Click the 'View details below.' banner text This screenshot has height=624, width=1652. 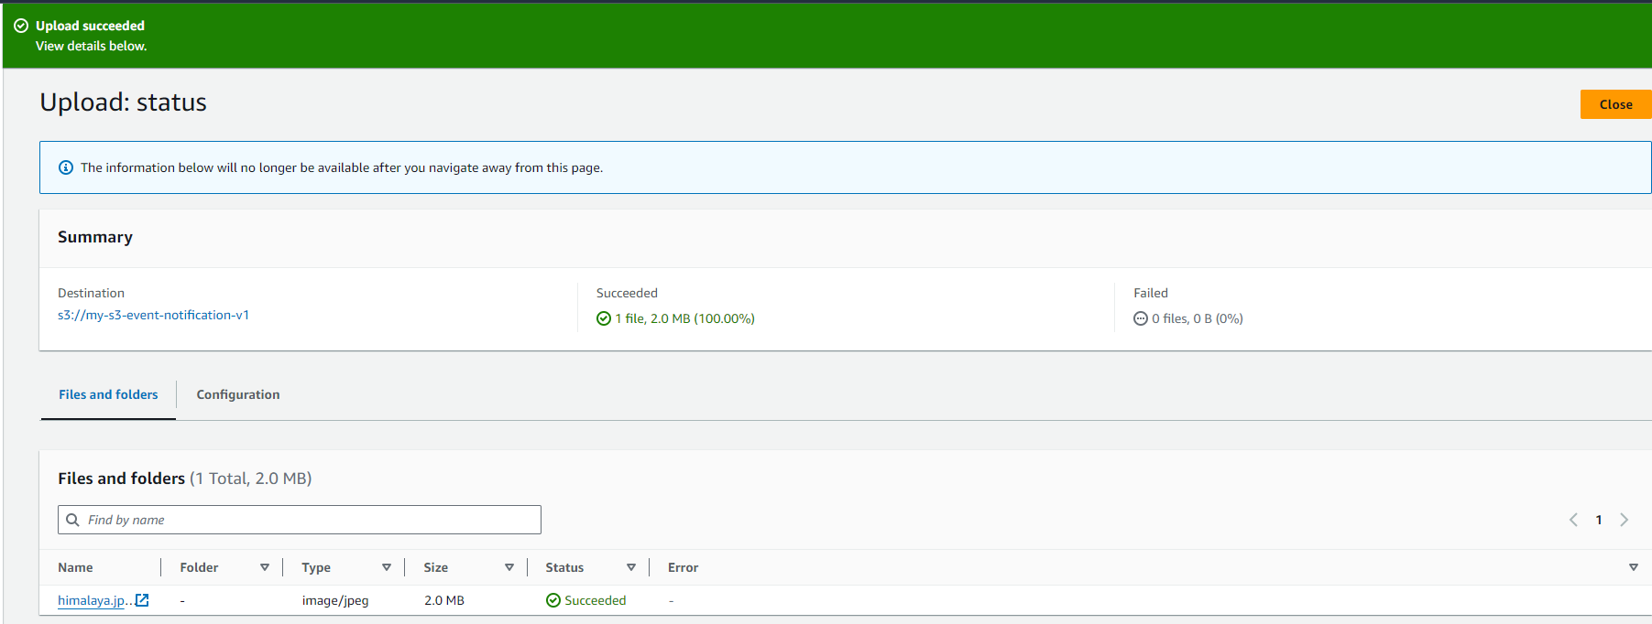coord(91,46)
